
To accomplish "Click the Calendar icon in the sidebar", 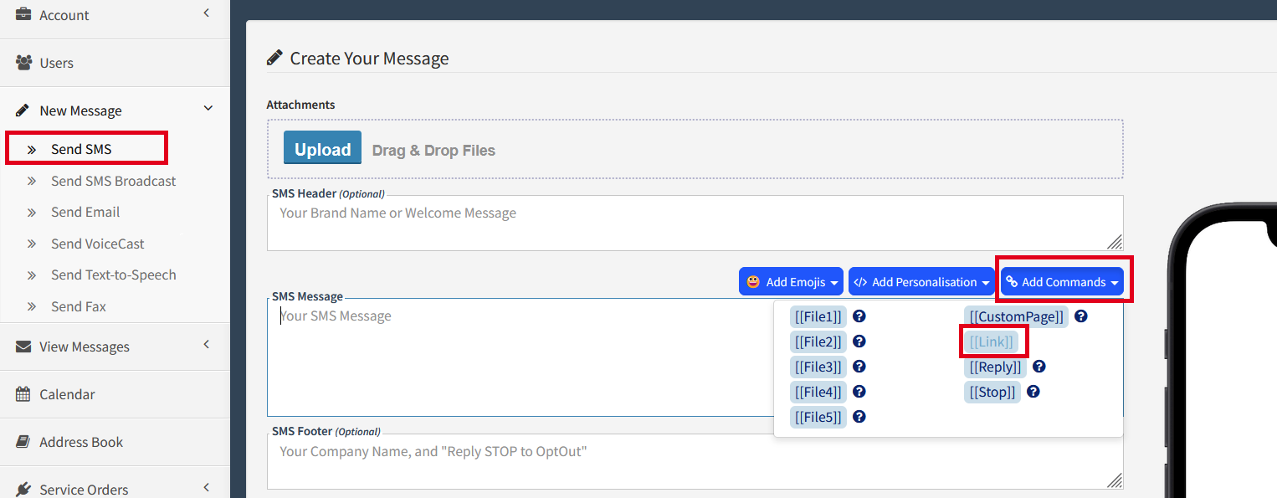I will (21, 394).
